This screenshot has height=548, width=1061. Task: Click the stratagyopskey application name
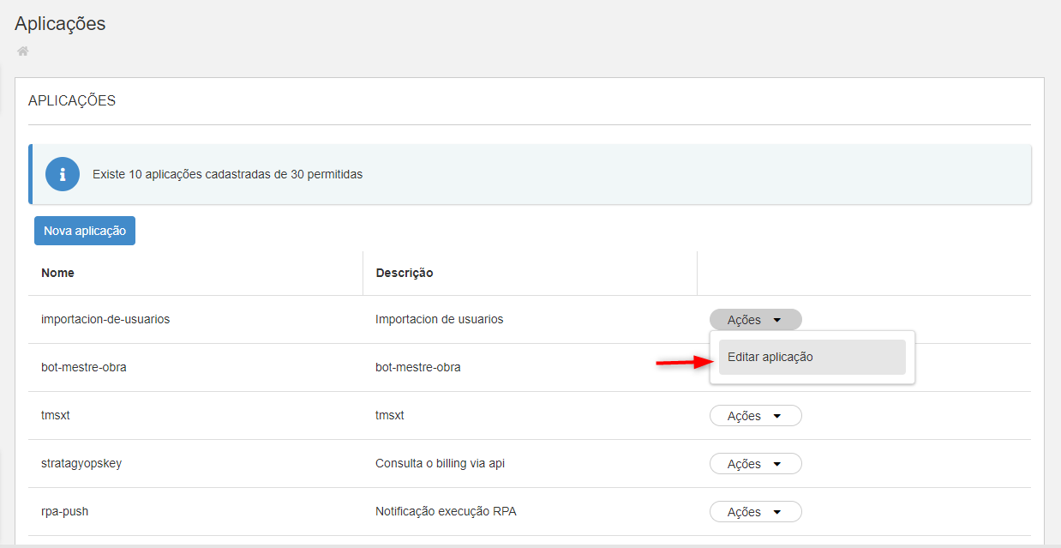(81, 463)
